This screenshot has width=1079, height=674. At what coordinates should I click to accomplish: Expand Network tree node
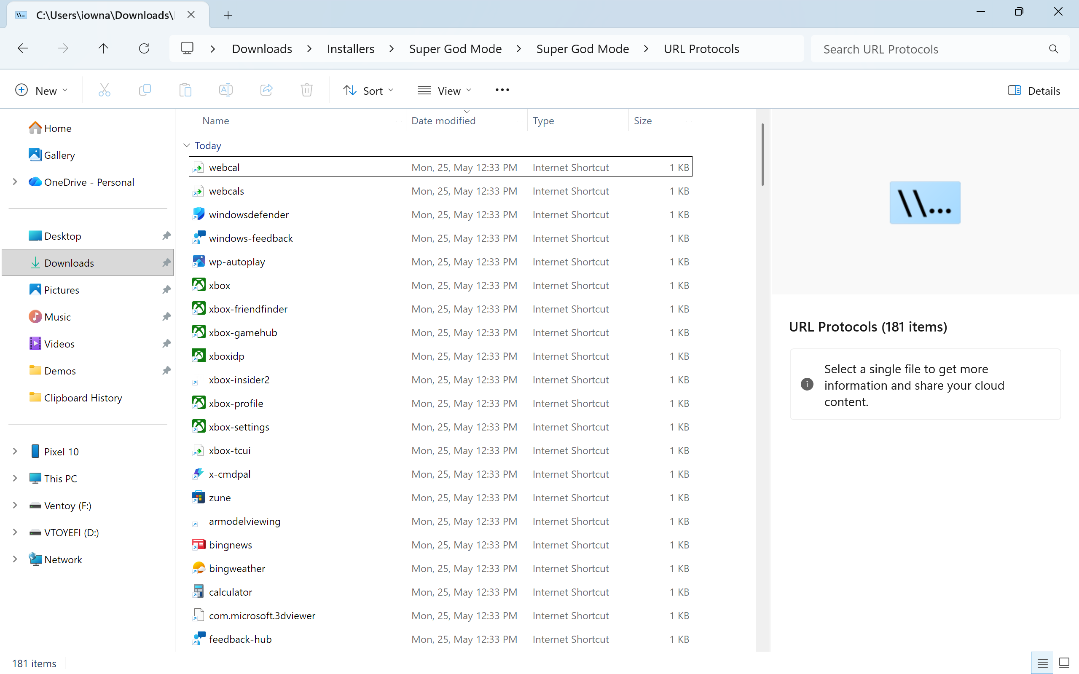[15, 559]
